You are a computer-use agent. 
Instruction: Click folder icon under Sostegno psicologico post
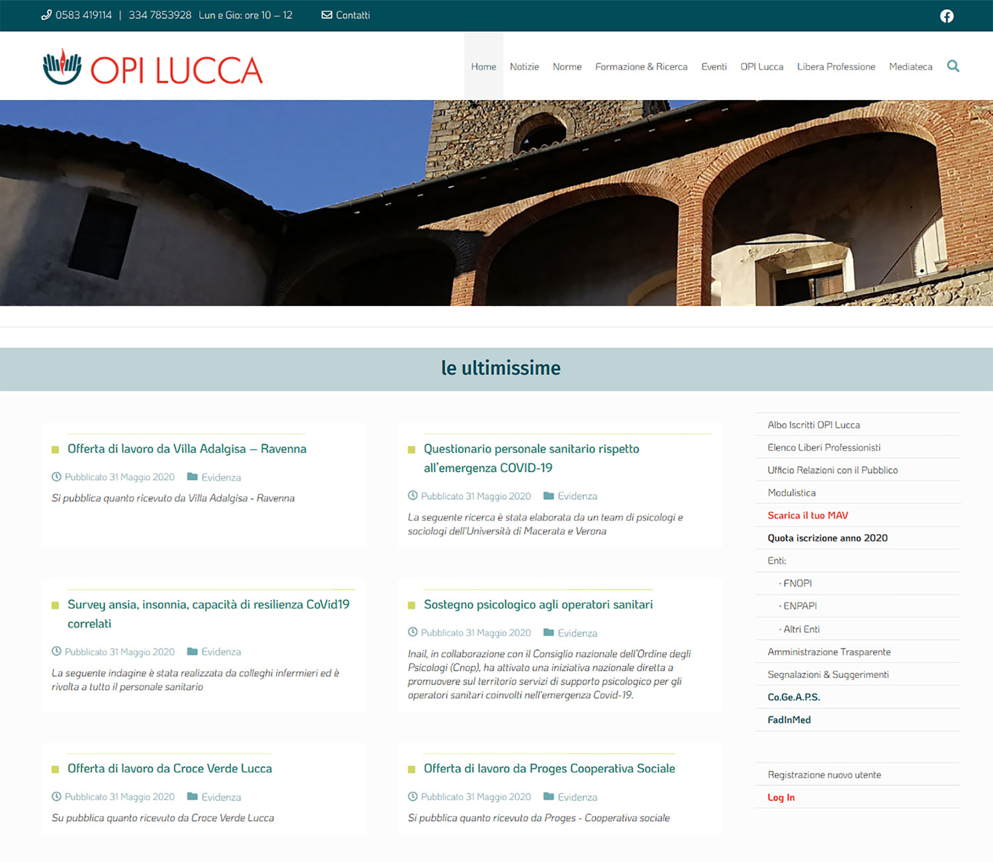click(549, 632)
